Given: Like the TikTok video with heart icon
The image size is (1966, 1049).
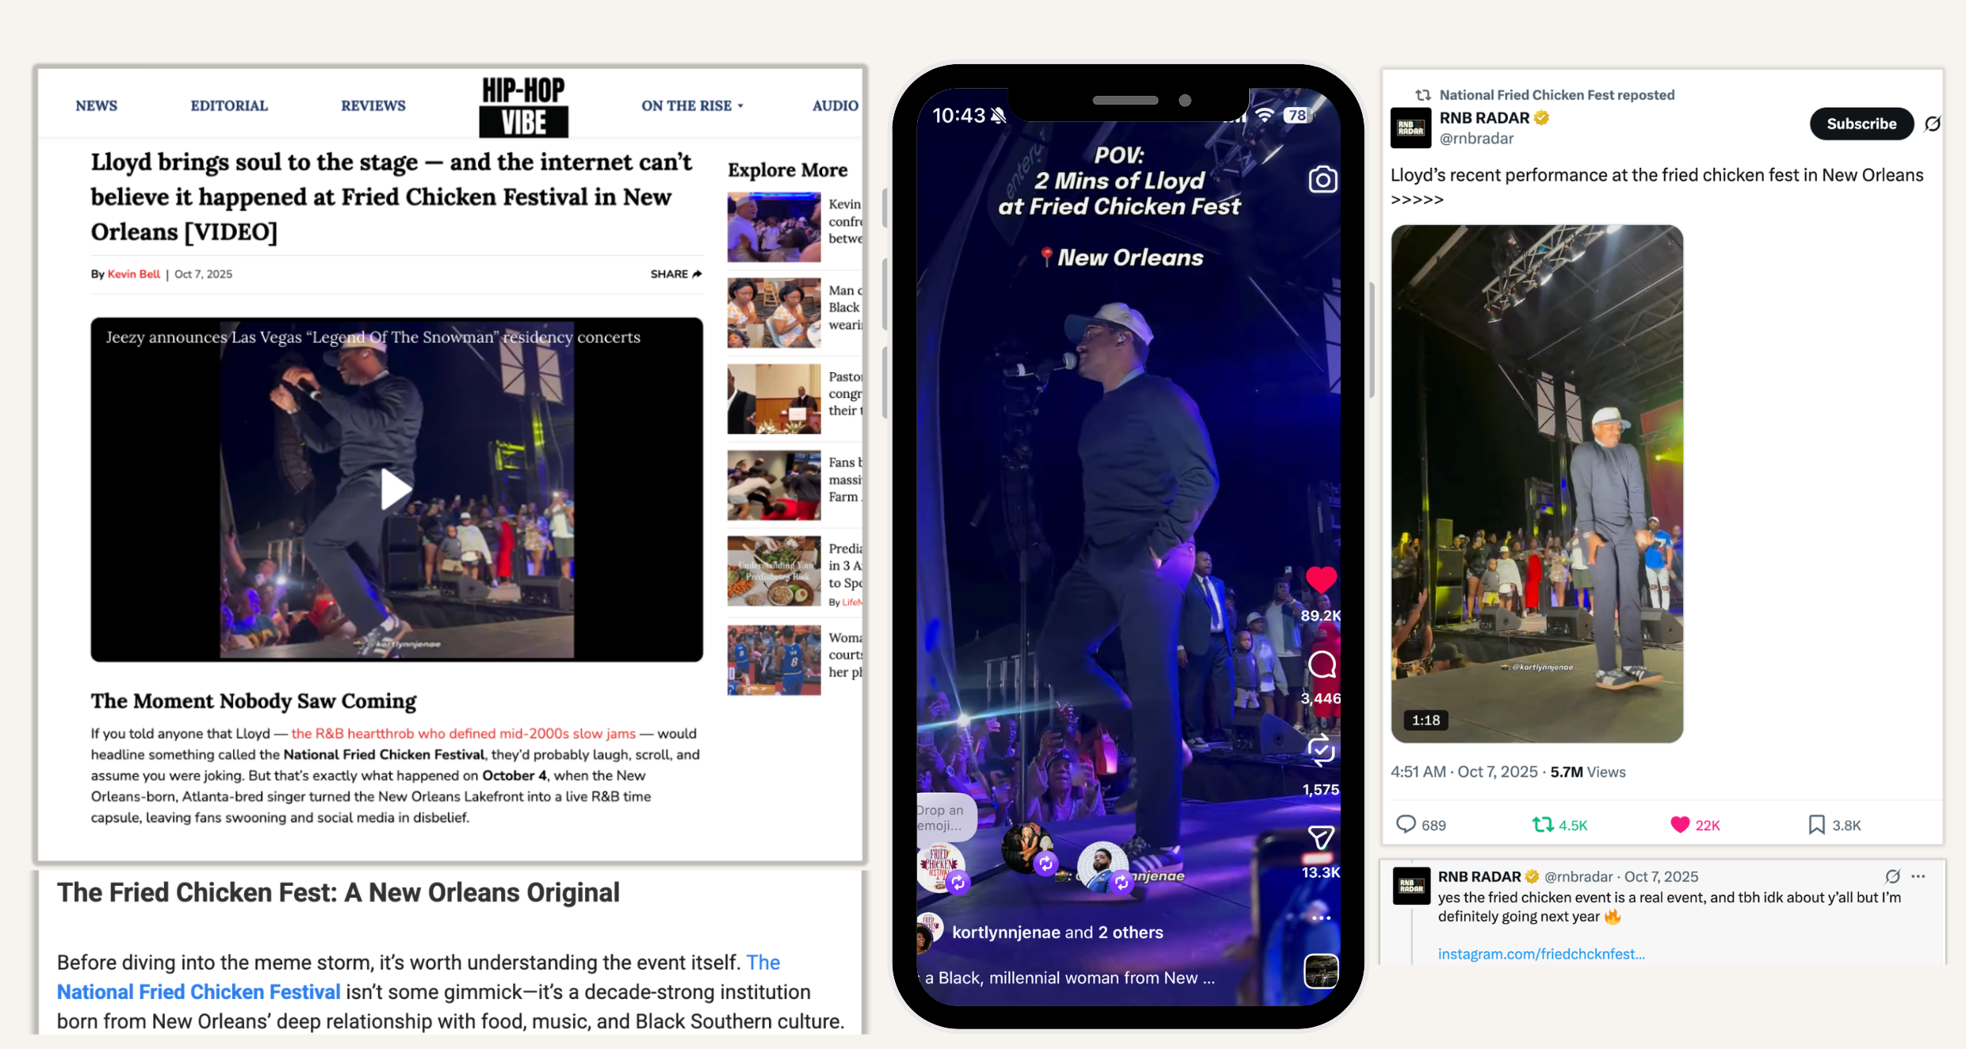Looking at the screenshot, I should pyautogui.click(x=1321, y=580).
